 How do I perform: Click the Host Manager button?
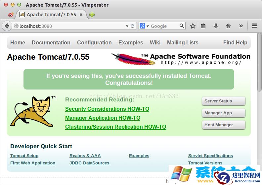tap(223, 125)
